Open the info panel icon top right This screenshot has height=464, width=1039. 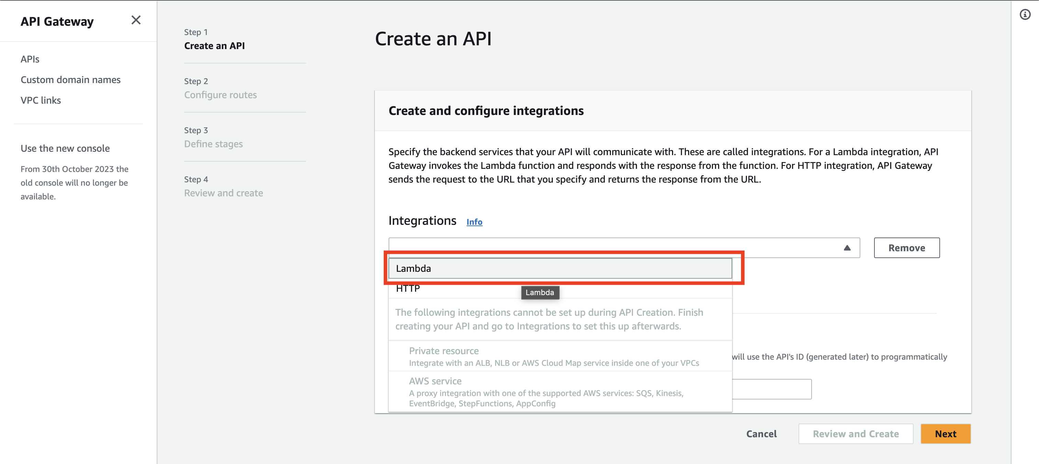pyautogui.click(x=1025, y=14)
